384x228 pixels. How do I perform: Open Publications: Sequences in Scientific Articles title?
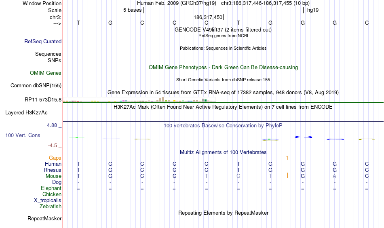(x=223, y=48)
